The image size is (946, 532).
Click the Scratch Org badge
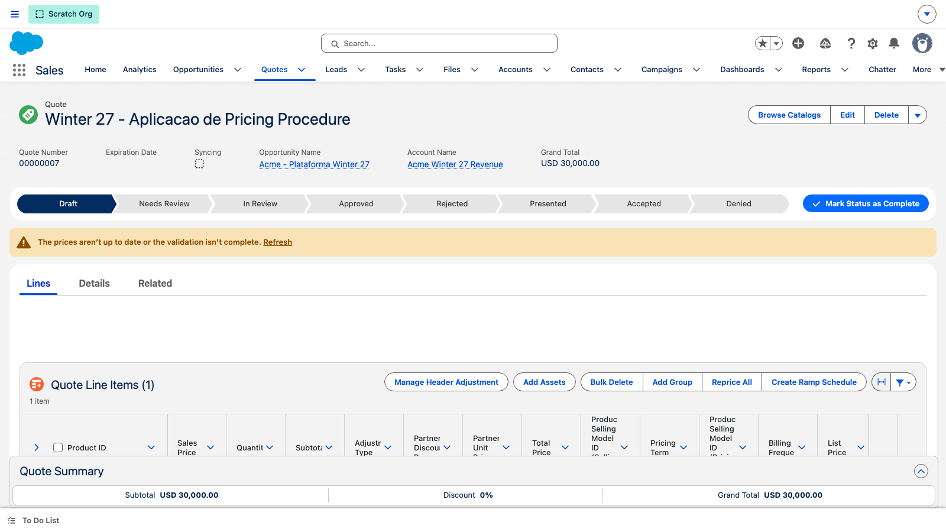(x=64, y=14)
